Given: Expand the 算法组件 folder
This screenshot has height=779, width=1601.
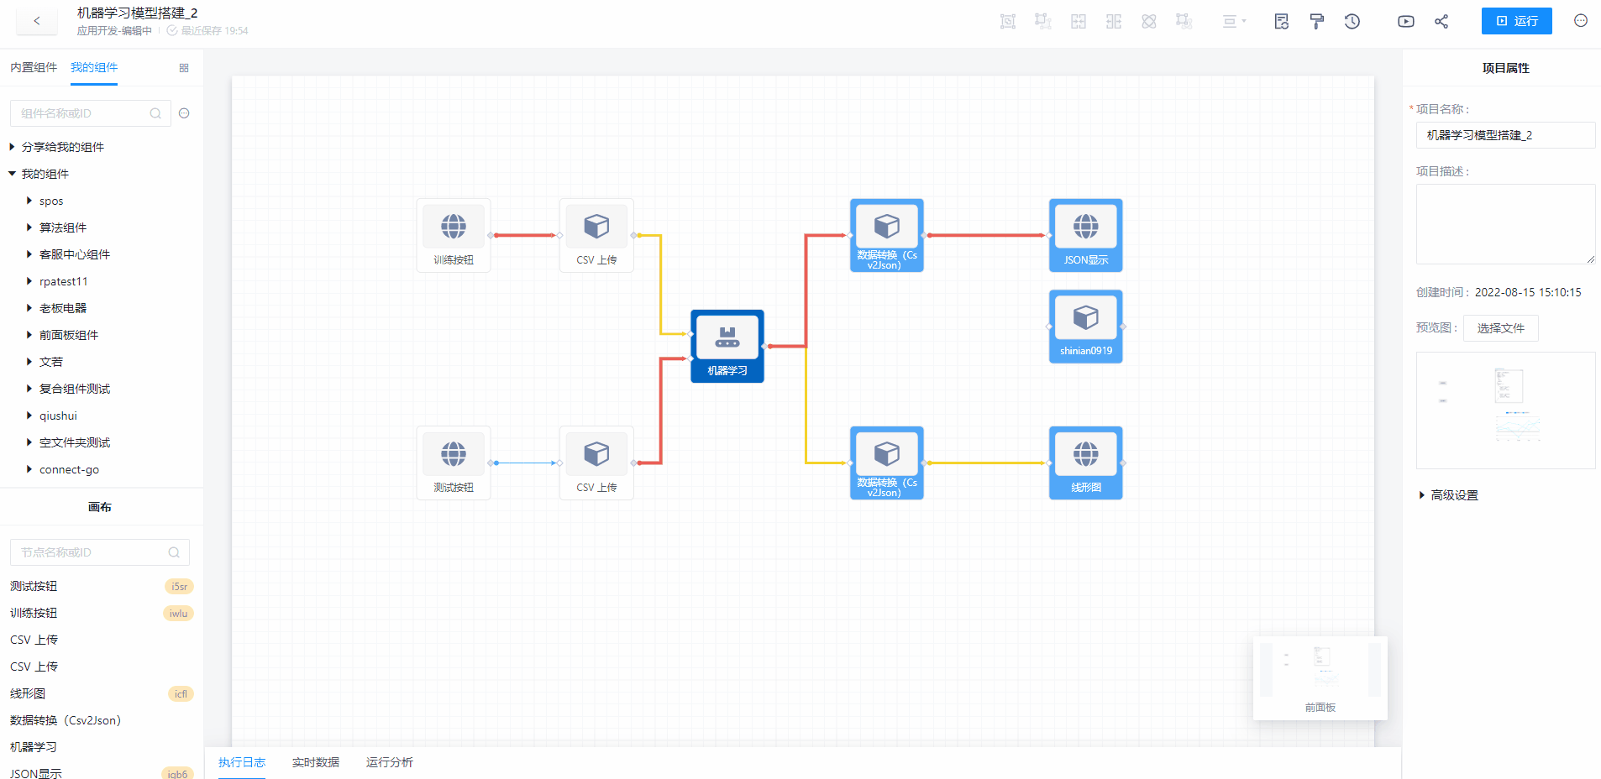Looking at the screenshot, I should click(29, 227).
